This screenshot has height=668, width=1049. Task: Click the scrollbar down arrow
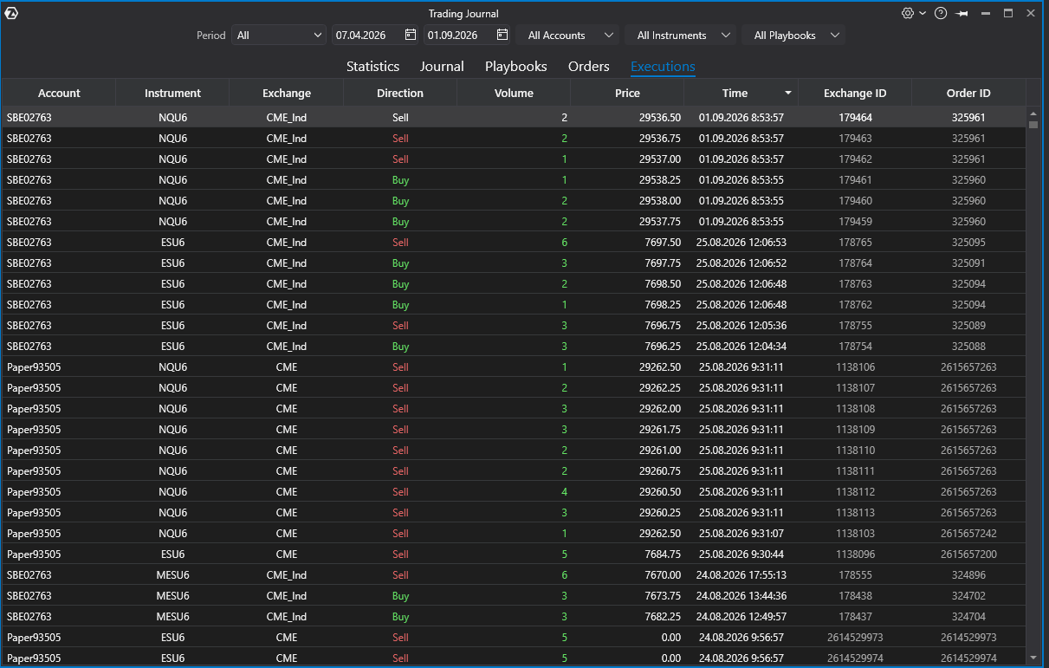point(1033,658)
